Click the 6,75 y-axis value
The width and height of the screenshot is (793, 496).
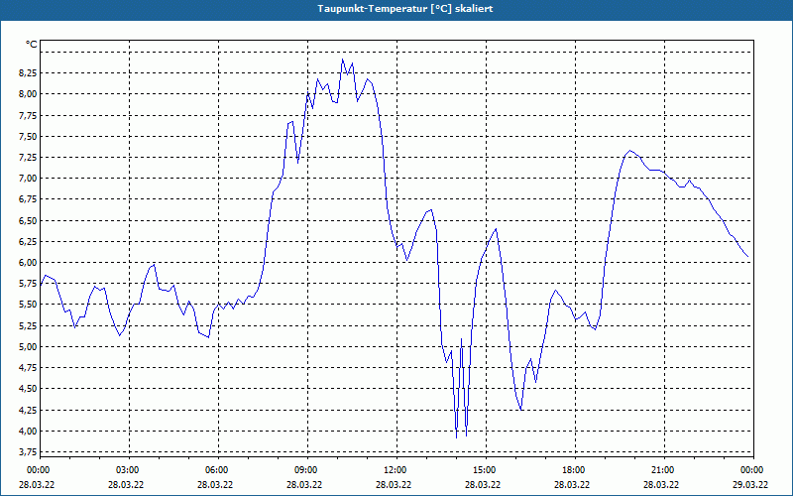click(x=28, y=199)
